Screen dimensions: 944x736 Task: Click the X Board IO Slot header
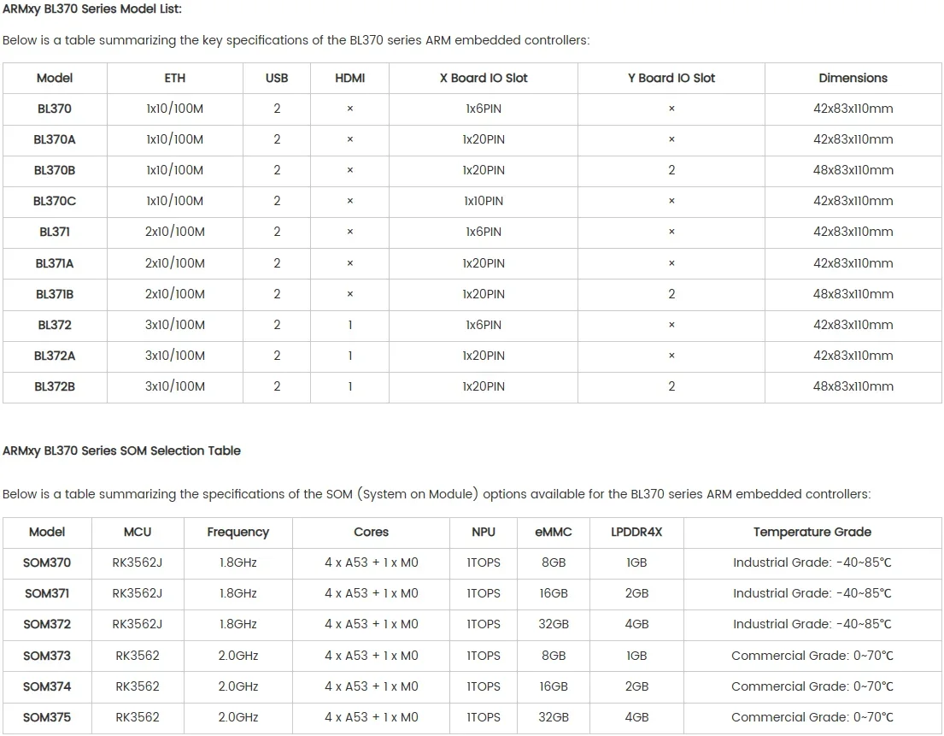[x=484, y=78]
